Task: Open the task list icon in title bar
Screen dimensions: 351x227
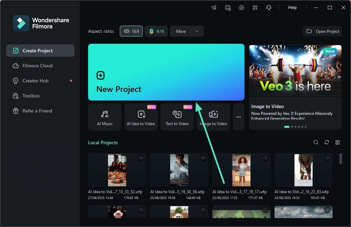Action: 228,8
